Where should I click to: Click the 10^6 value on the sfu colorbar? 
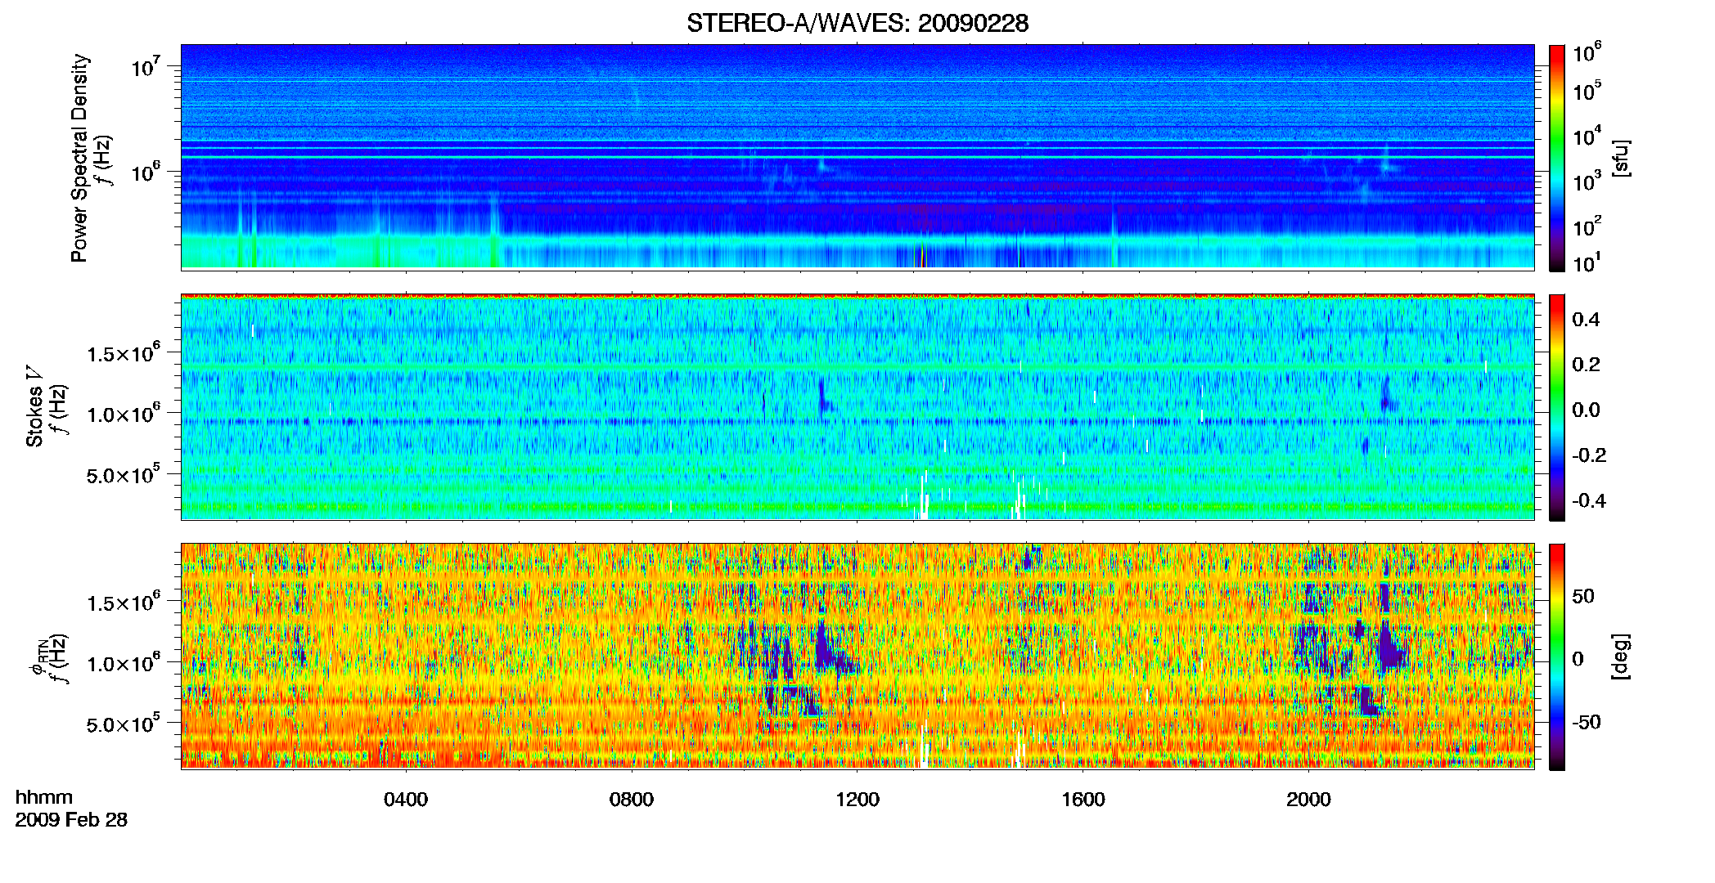1587,52
